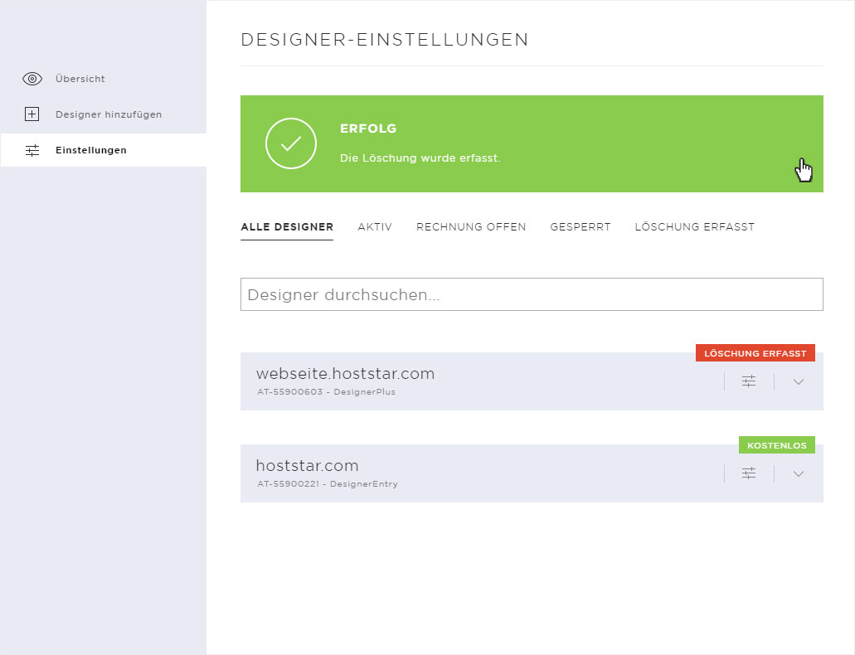
Task: Click the Einstellungen sliders icon in sidebar
Action: coord(32,150)
